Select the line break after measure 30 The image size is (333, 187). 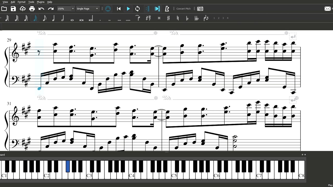(293, 37)
